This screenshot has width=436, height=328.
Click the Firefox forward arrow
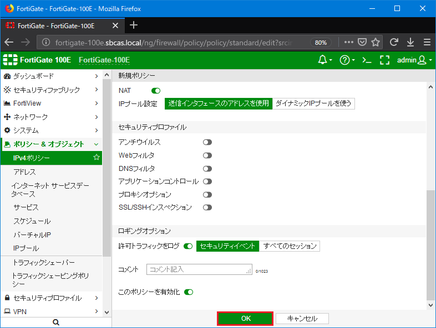tap(26, 42)
